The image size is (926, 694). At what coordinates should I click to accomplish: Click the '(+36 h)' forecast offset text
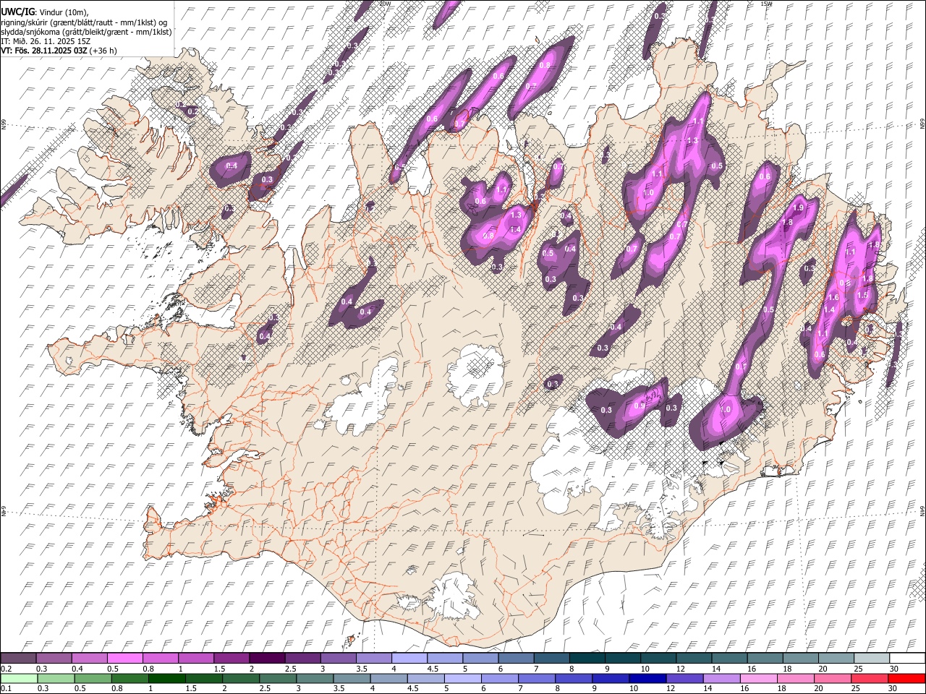[103, 51]
